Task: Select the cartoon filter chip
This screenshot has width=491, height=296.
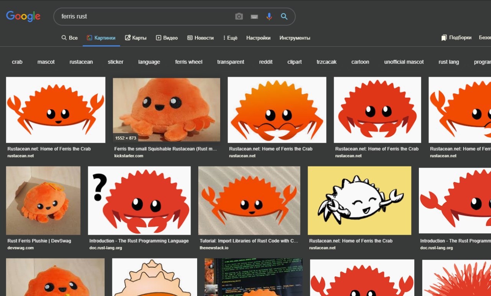Action: coord(360,62)
